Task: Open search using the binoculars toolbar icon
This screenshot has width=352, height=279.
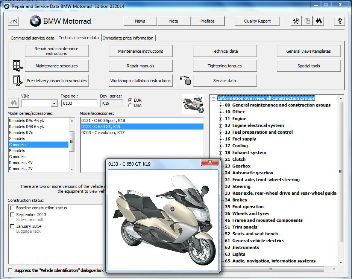Action: pos(319,21)
